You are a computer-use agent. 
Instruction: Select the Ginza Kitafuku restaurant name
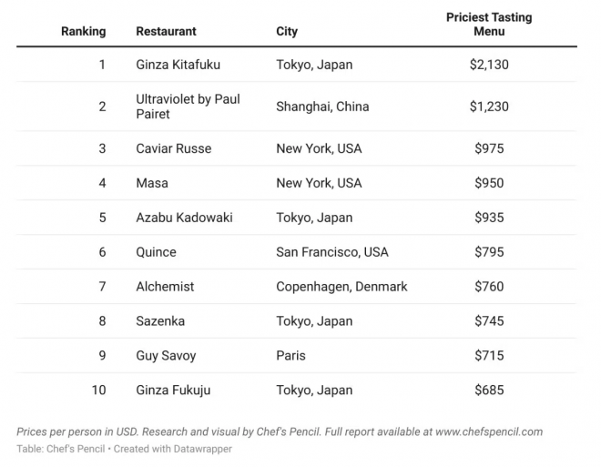[x=178, y=65]
